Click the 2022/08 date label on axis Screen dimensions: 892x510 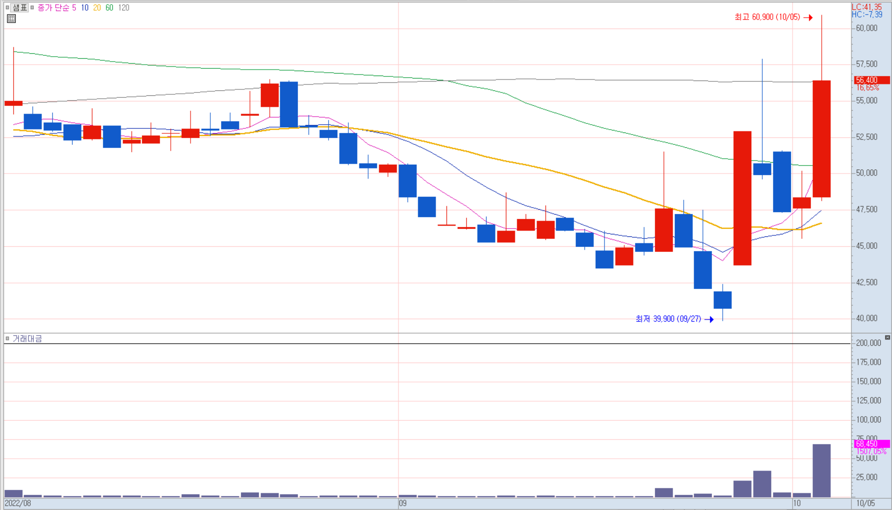pos(18,503)
